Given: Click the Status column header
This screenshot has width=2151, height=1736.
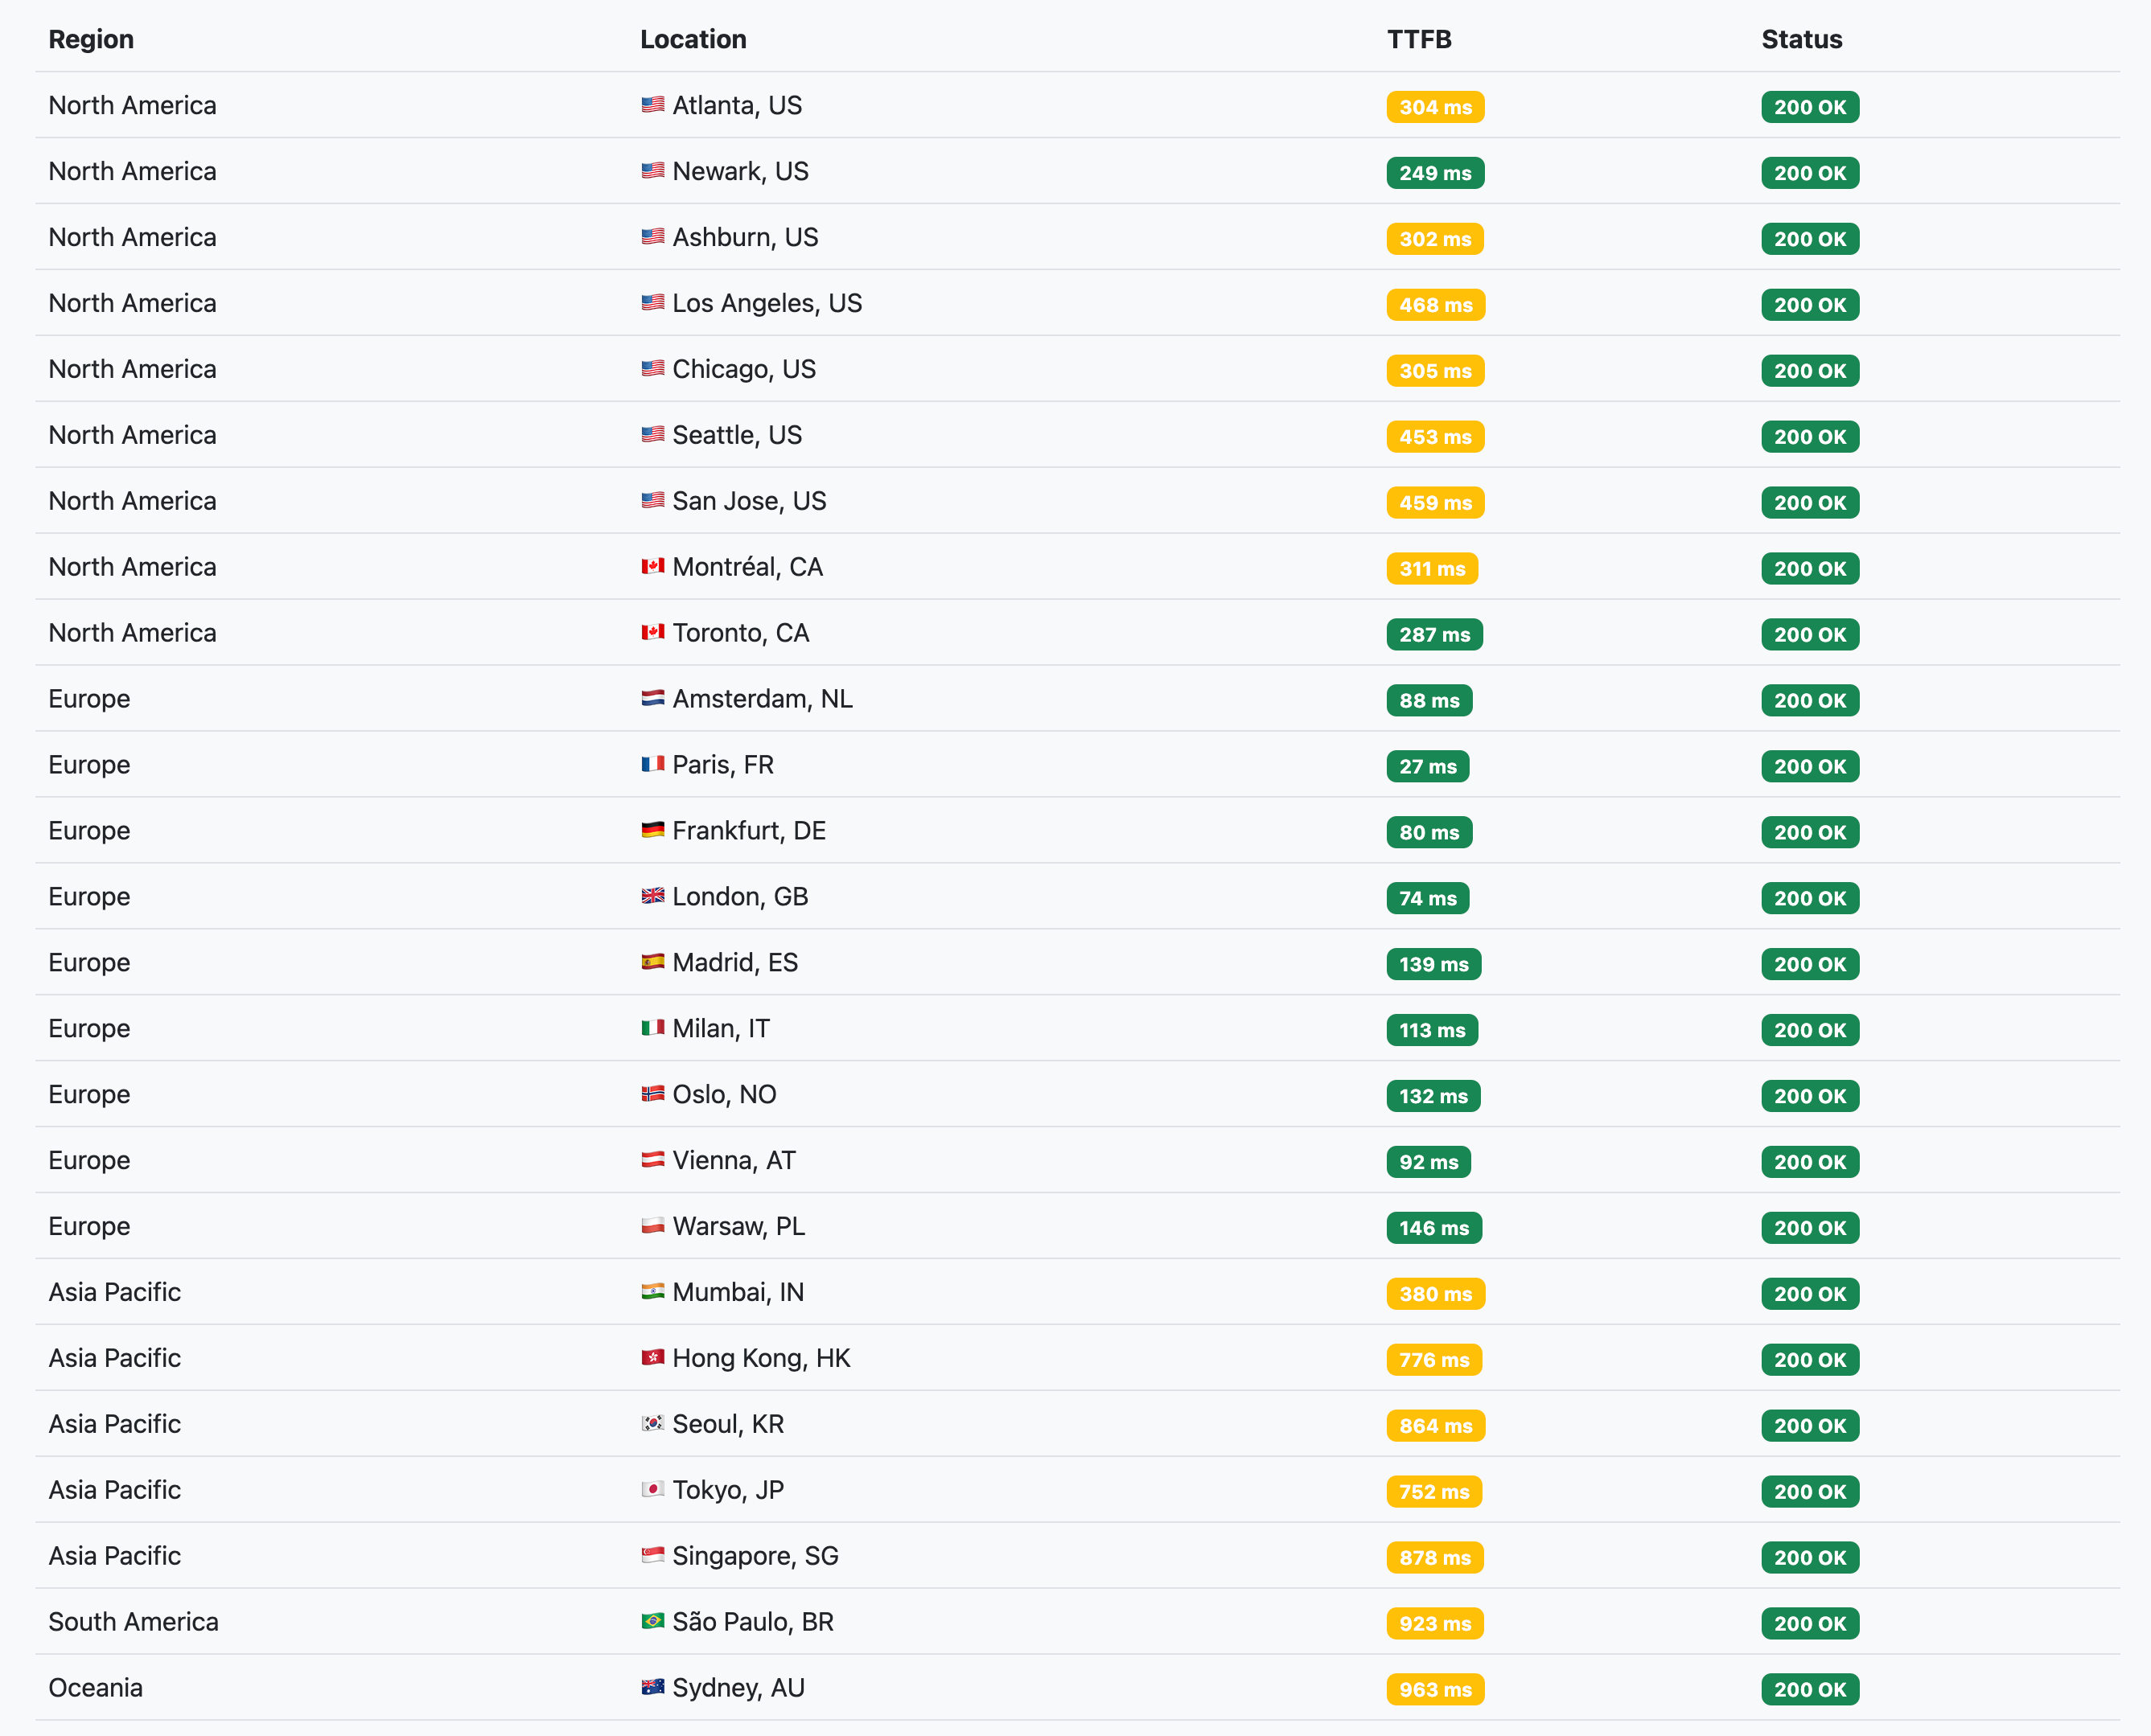Looking at the screenshot, I should coord(1801,39).
